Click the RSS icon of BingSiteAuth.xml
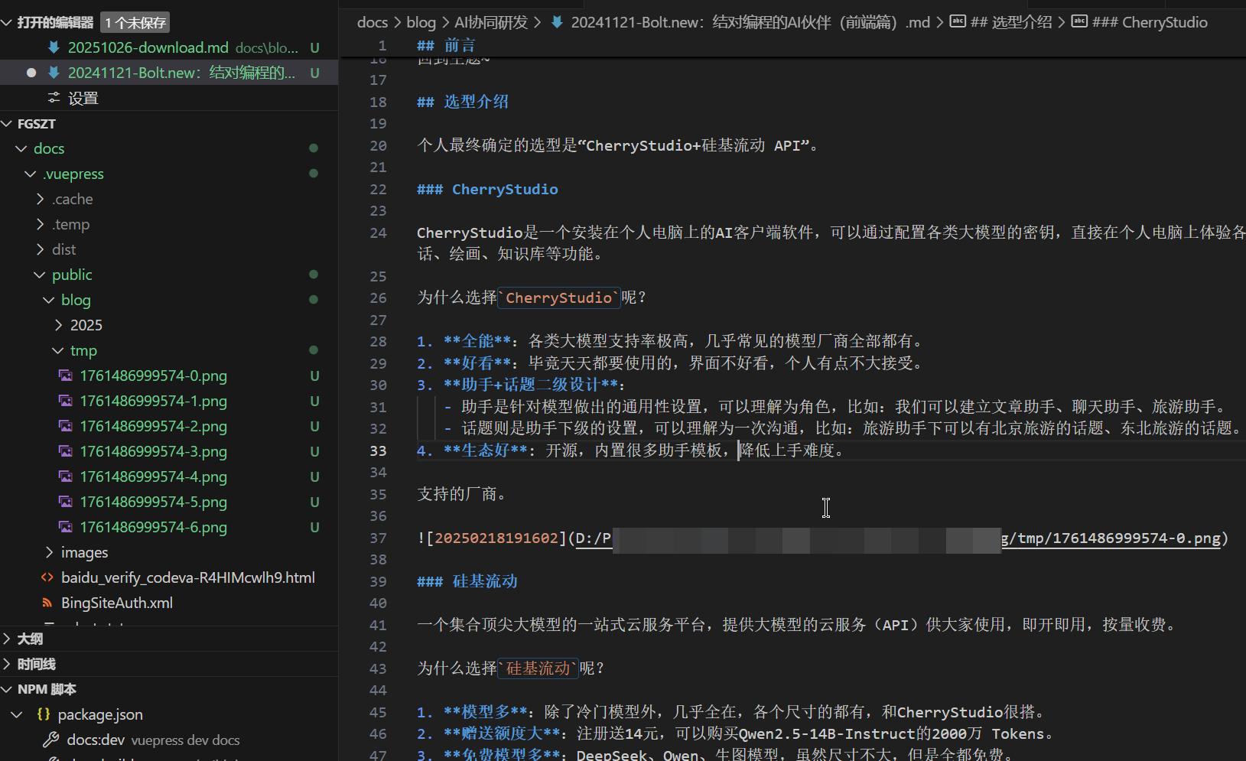The image size is (1246, 761). [x=47, y=603]
